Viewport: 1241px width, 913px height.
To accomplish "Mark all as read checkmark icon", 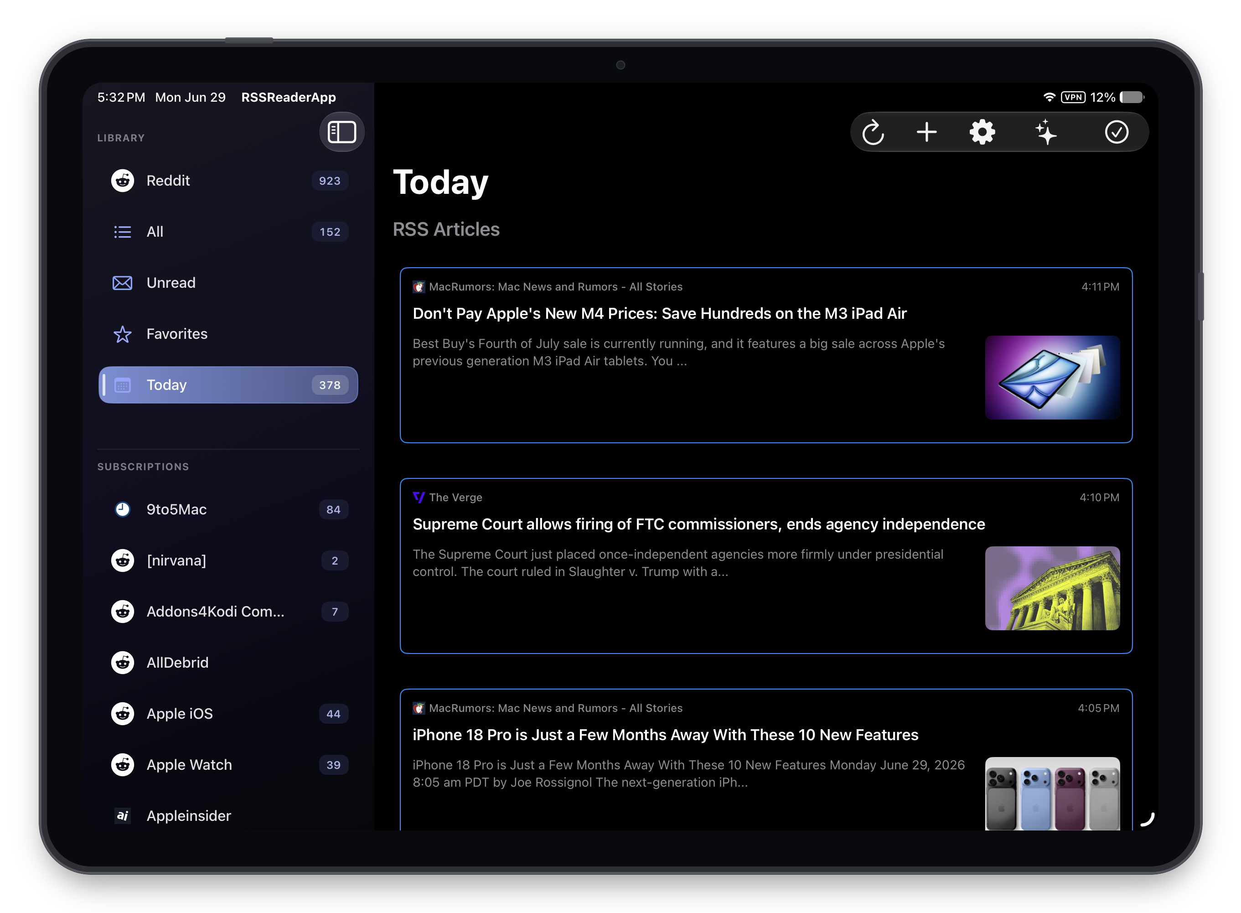I will click(x=1116, y=133).
